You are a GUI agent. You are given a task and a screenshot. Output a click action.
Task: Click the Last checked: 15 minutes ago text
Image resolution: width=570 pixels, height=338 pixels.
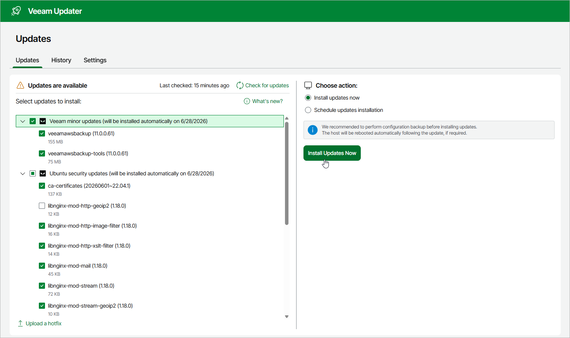coord(194,85)
